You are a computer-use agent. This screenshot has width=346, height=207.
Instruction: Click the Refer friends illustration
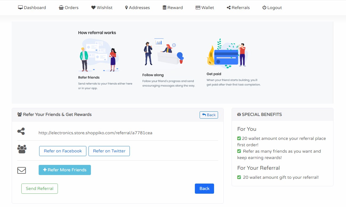pyautogui.click(x=99, y=55)
